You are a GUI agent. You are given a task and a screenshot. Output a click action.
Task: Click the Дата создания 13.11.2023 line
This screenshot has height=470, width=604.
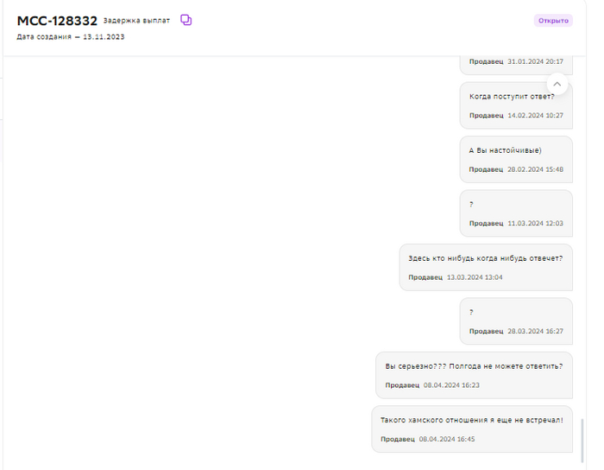click(71, 37)
